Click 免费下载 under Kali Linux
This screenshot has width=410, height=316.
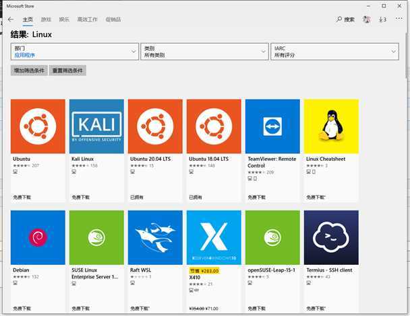click(80, 198)
